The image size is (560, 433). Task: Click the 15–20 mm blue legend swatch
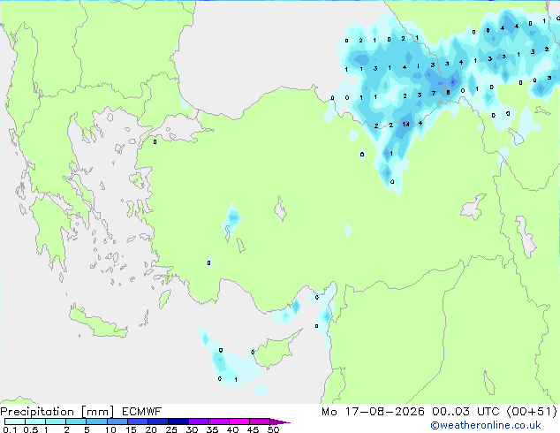(x=137, y=422)
